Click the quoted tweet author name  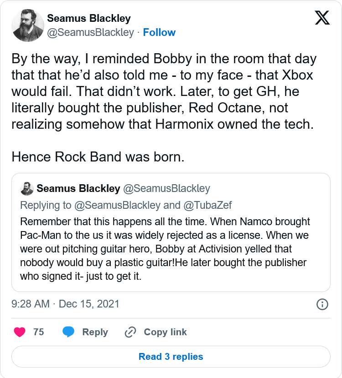pos(78,188)
